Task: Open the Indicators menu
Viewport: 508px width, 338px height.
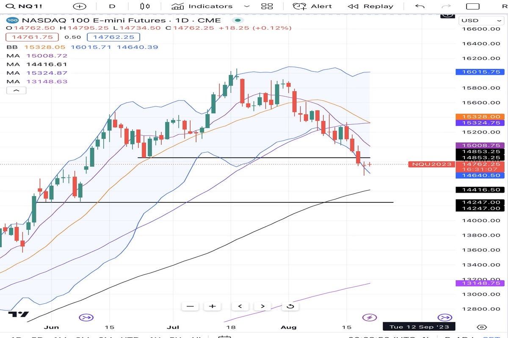Action: 202,6
